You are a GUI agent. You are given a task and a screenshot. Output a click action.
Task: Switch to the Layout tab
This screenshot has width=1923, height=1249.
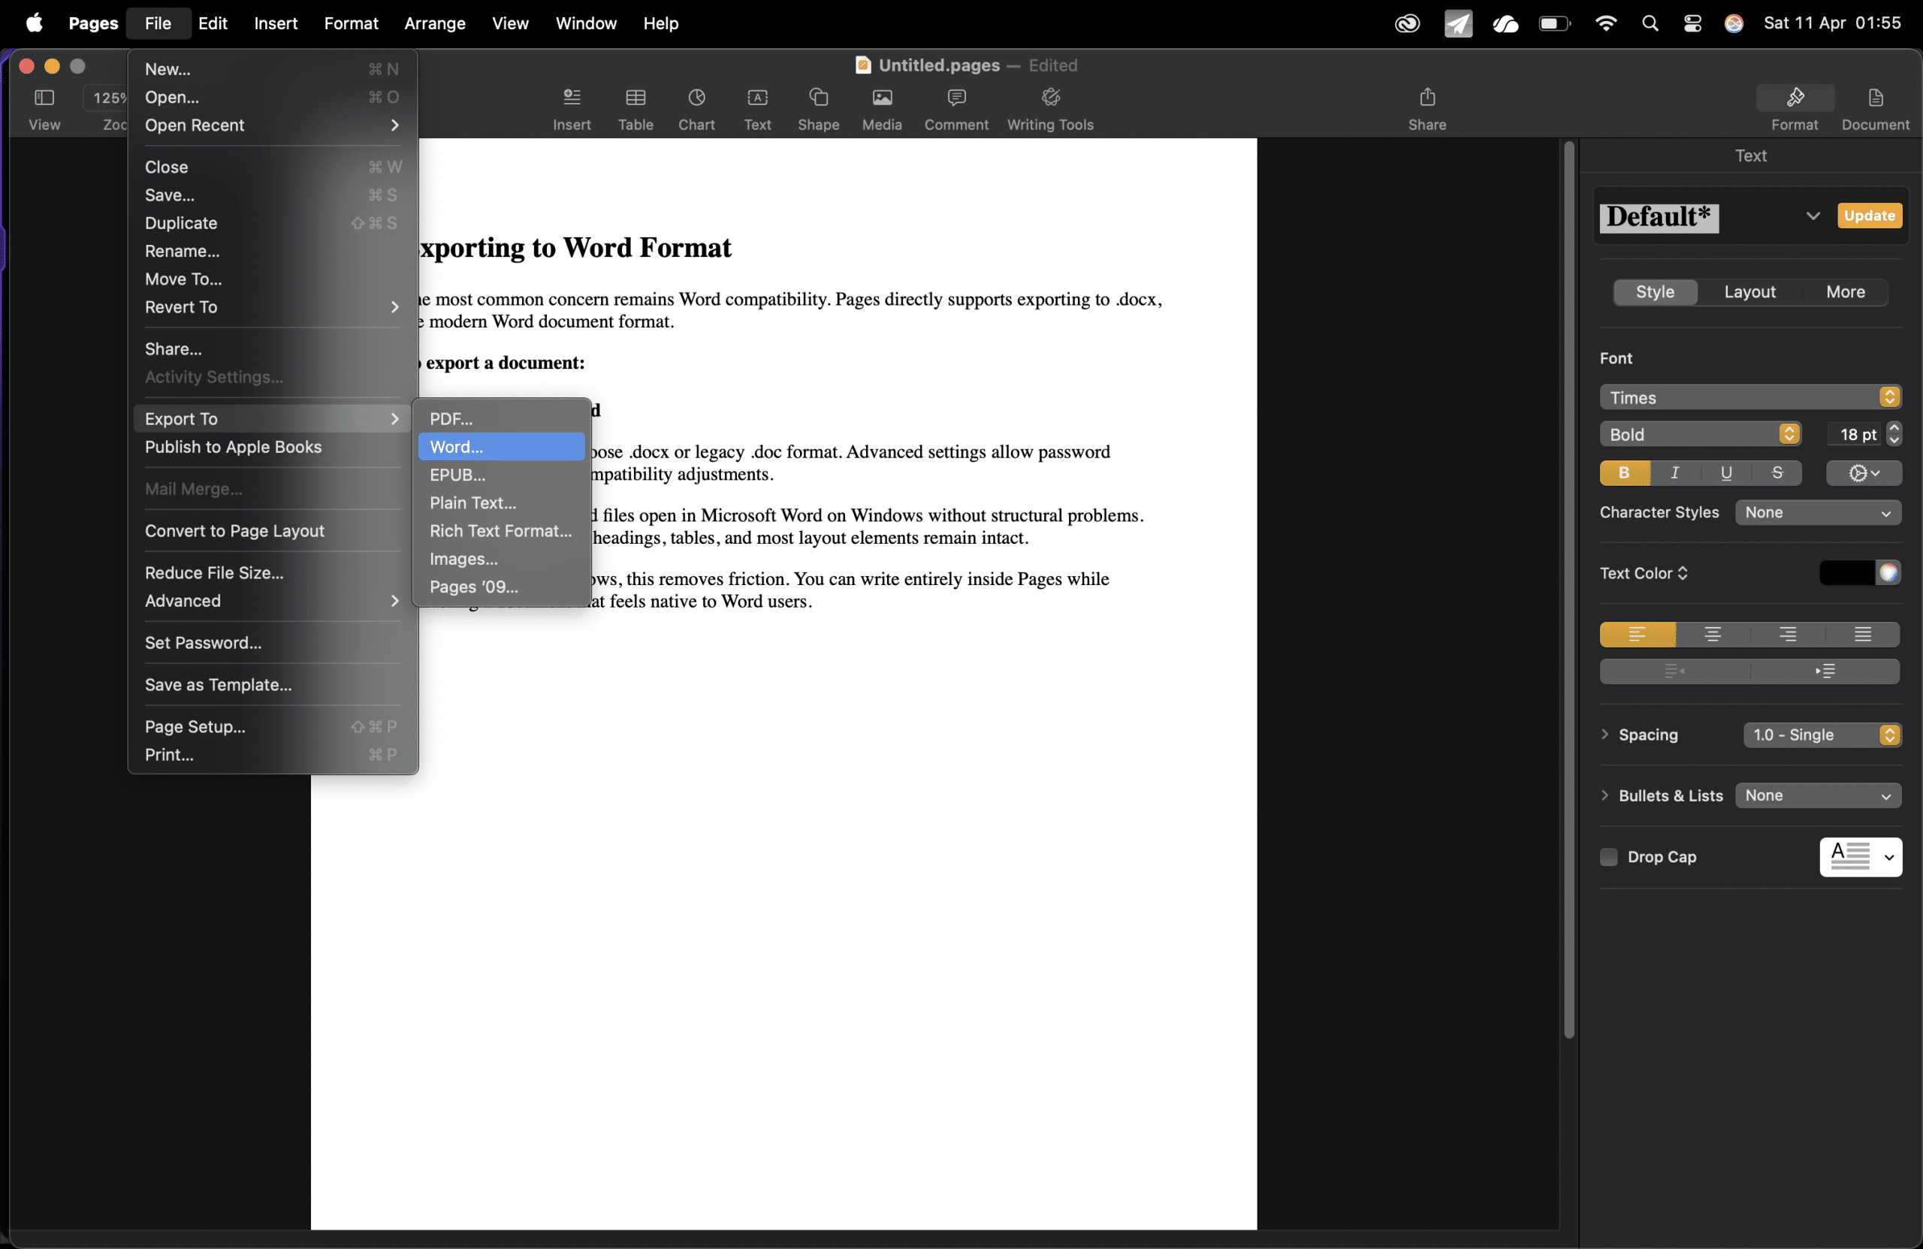1749,291
